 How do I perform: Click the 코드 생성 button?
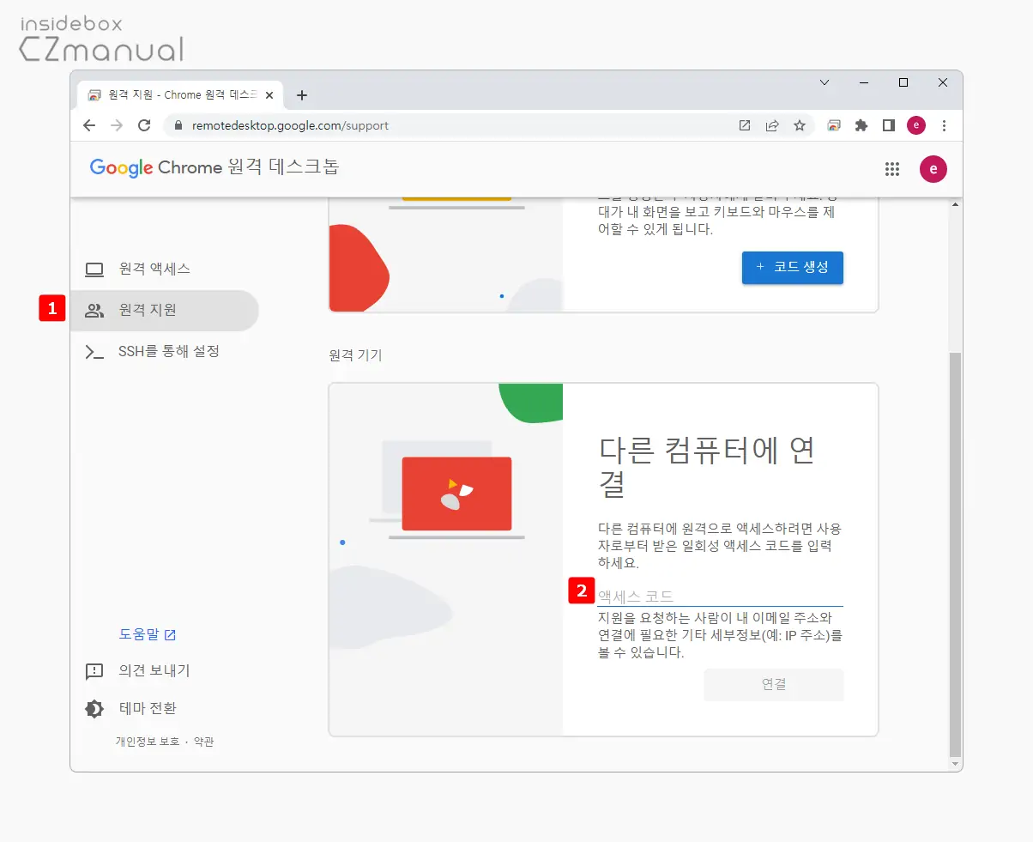point(793,268)
